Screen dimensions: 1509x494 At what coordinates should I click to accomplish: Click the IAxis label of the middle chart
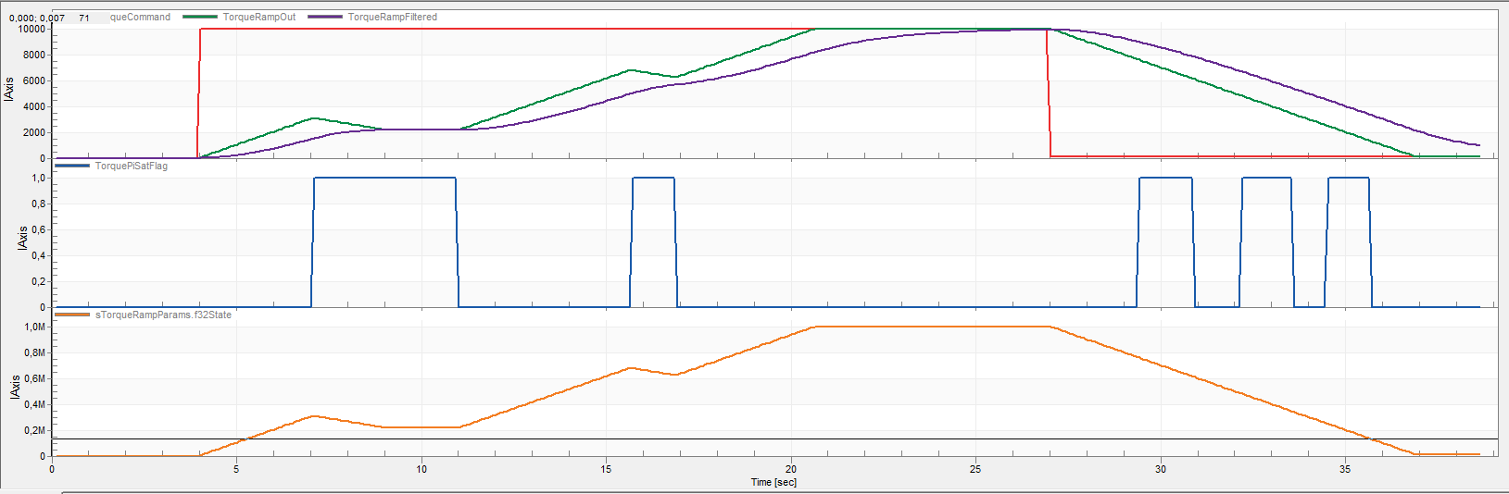click(22, 239)
